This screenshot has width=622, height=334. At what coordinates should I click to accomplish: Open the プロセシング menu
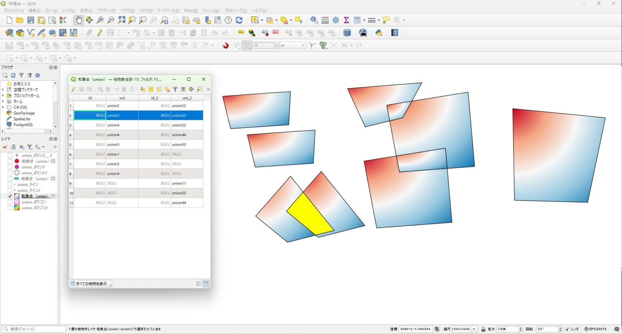[x=235, y=11]
